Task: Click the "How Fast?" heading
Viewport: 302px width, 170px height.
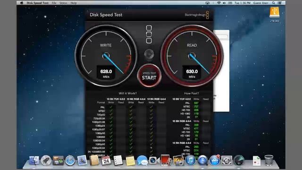Action: [192, 93]
